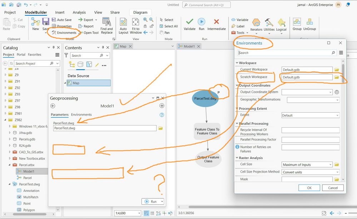Open the Extent dropdown

(x=337, y=116)
